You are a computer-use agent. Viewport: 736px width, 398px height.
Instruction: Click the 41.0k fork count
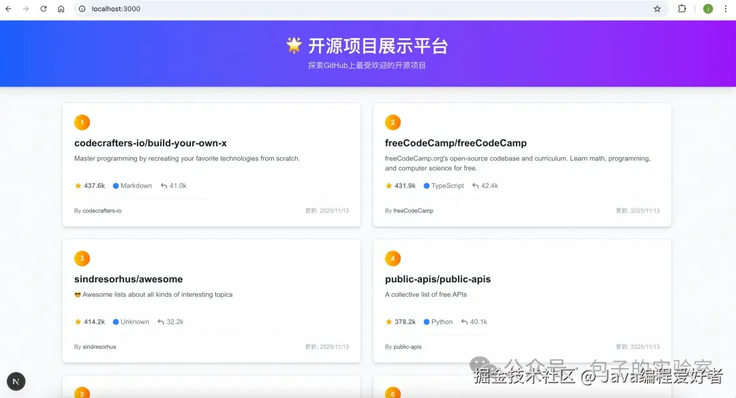(x=178, y=186)
